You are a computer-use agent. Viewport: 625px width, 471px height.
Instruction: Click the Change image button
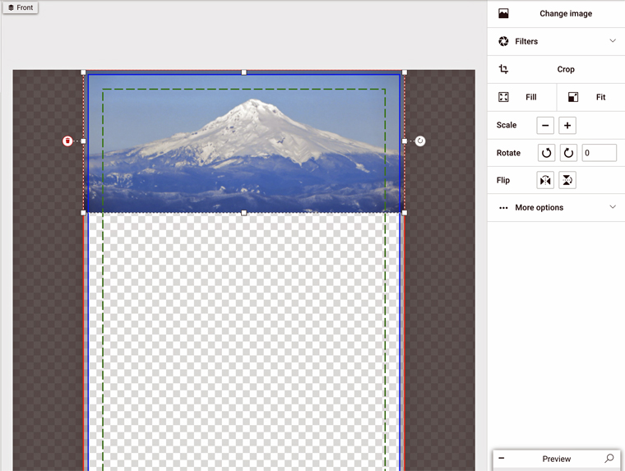point(557,14)
